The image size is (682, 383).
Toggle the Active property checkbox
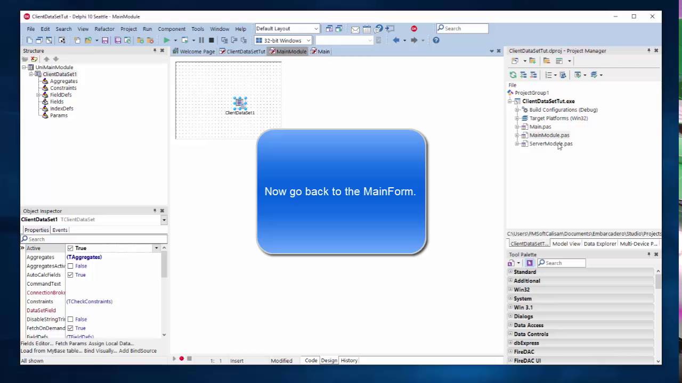click(70, 248)
